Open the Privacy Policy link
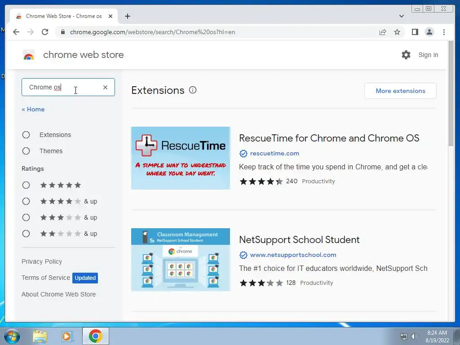The width and height of the screenshot is (460, 345). tap(42, 261)
